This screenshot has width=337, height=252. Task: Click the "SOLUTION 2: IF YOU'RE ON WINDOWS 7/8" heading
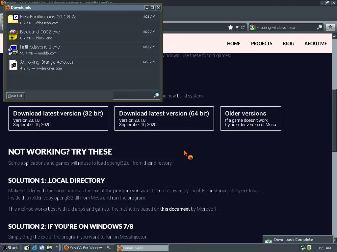tap(71, 226)
